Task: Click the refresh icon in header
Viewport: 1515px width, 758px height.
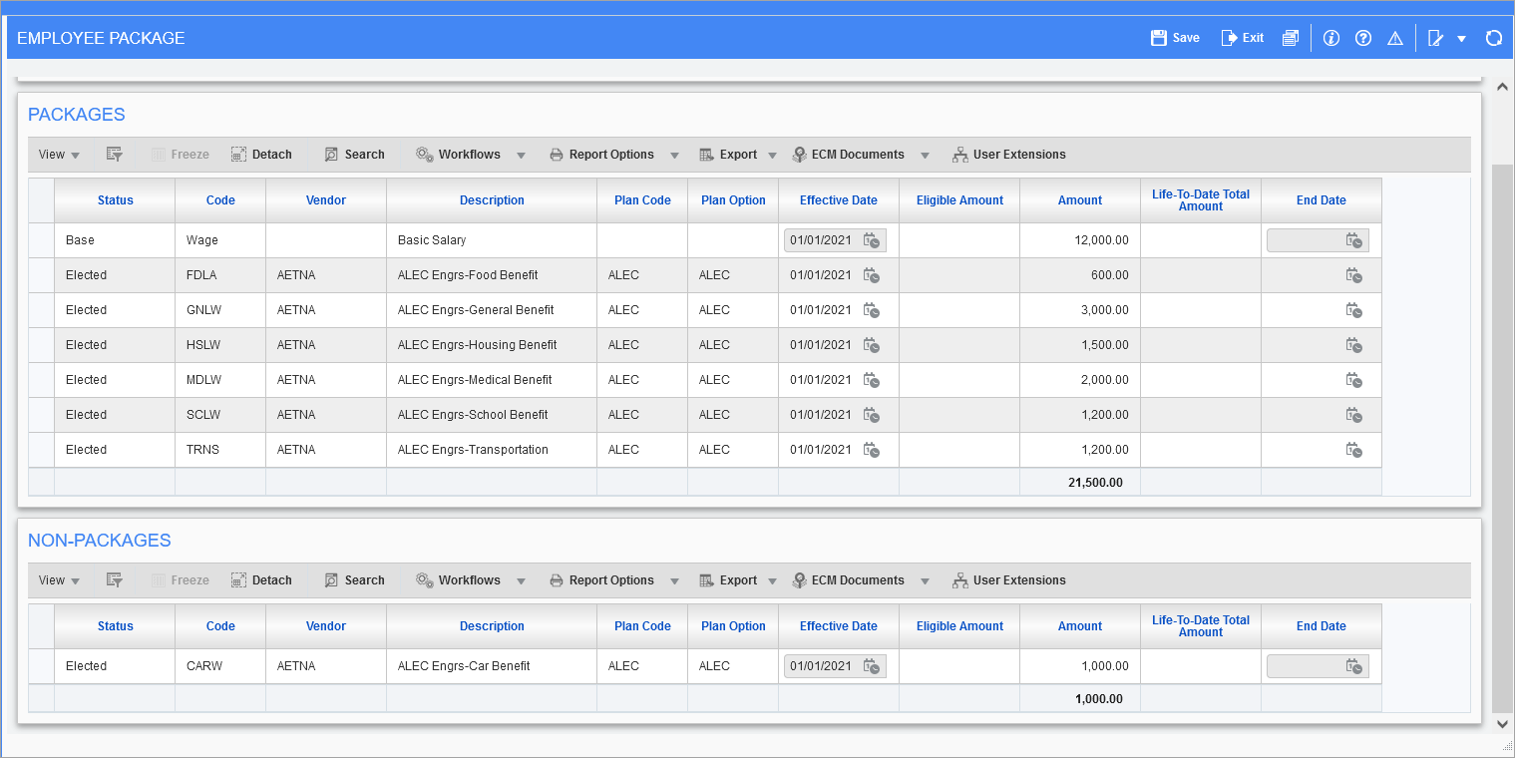Action: (x=1493, y=38)
